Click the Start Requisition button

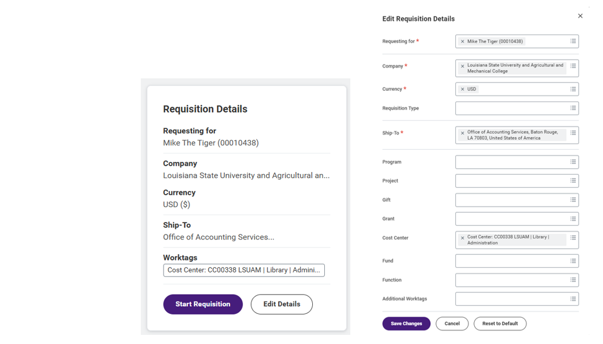pos(203,304)
